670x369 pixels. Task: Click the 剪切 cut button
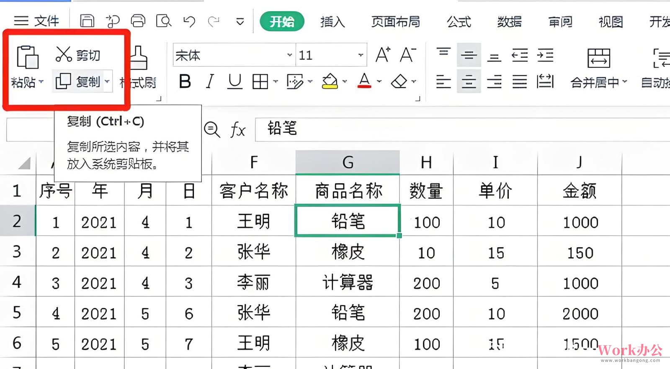pyautogui.click(x=78, y=55)
